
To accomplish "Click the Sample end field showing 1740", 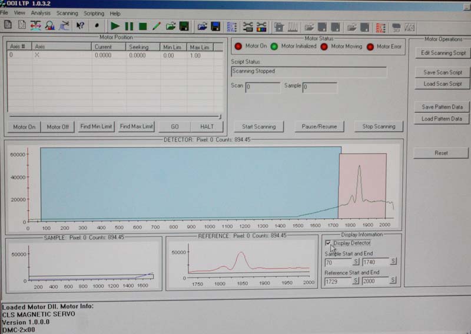I will (376, 262).
